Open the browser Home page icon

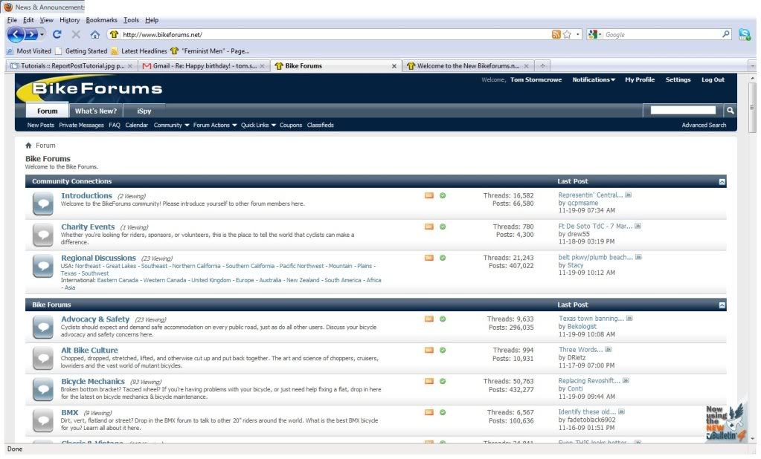click(x=95, y=34)
